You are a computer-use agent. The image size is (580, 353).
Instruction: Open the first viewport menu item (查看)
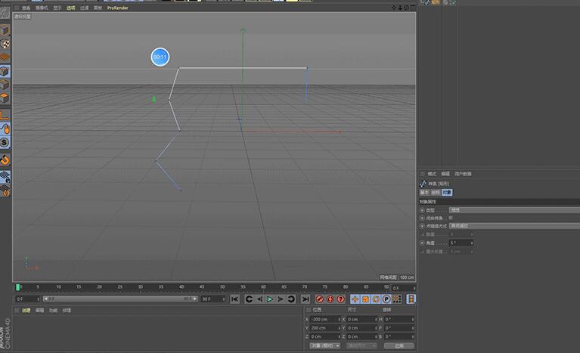coord(26,8)
